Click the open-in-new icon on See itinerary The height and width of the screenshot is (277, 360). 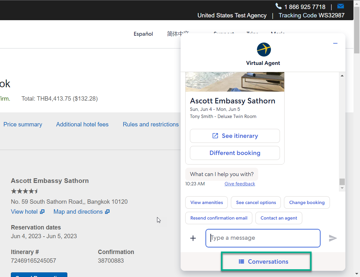coord(215,136)
